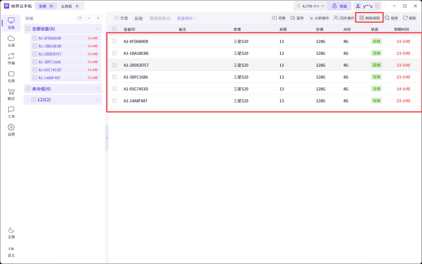The width and height of the screenshot is (422, 264).
Task: Click the 4,770 积分 points coin icon
Action: click(x=299, y=6)
